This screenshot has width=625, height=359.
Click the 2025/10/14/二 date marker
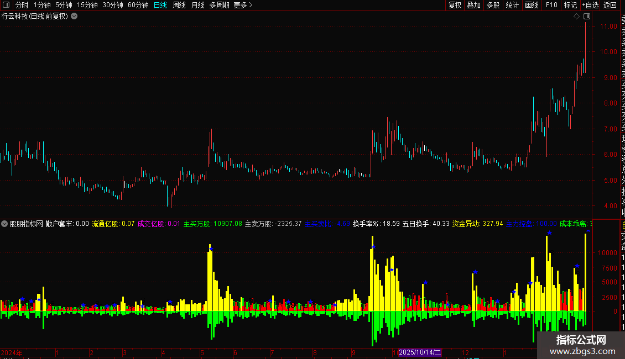click(x=420, y=352)
